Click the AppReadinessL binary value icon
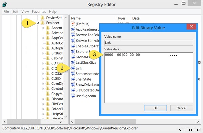This screenshot has height=133, width=203. (x=73, y=29)
